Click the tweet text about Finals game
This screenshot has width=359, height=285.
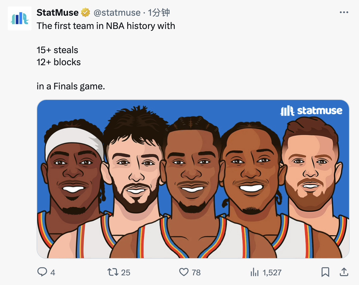click(71, 86)
